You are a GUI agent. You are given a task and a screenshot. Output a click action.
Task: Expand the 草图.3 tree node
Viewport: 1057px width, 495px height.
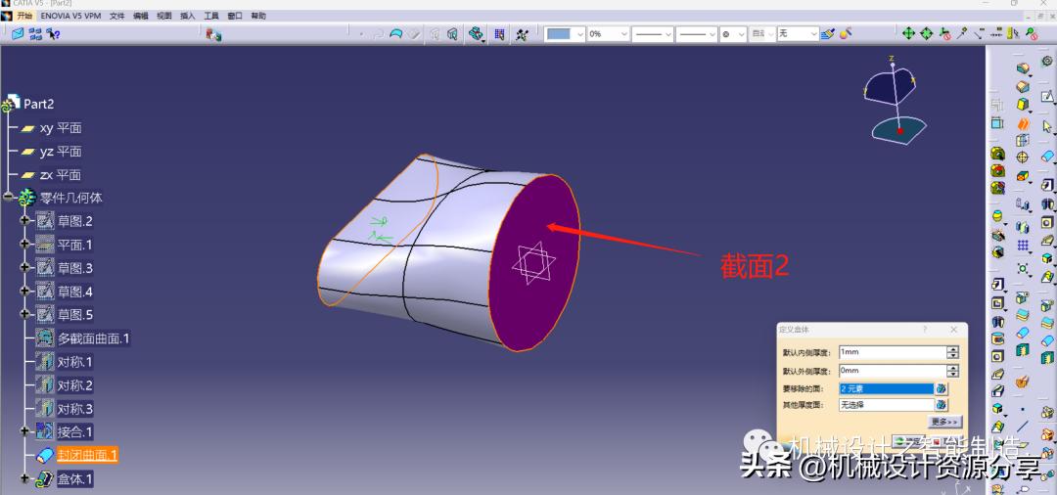25,267
